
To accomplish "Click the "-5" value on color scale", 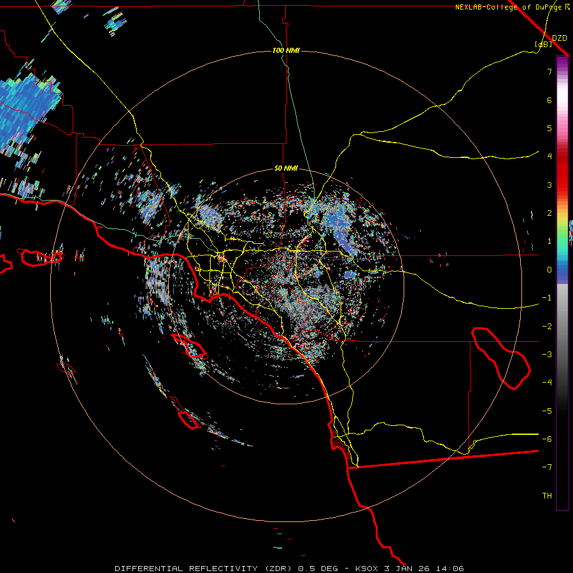I will [547, 411].
